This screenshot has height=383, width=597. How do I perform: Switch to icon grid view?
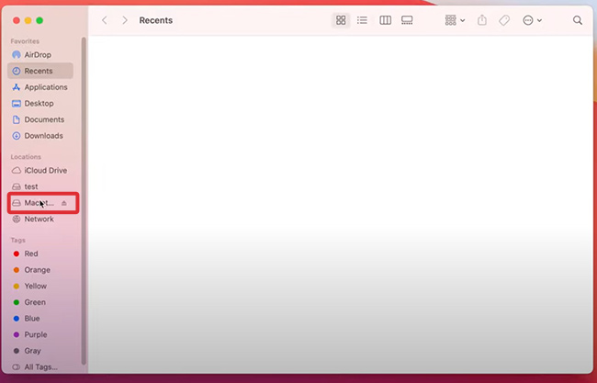pyautogui.click(x=341, y=20)
